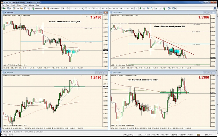Draw a horizontal line
218x137 pixels.
coord(75,8)
